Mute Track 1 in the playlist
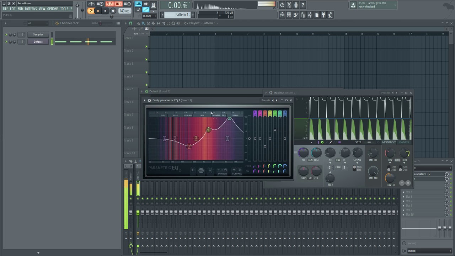 point(146,47)
